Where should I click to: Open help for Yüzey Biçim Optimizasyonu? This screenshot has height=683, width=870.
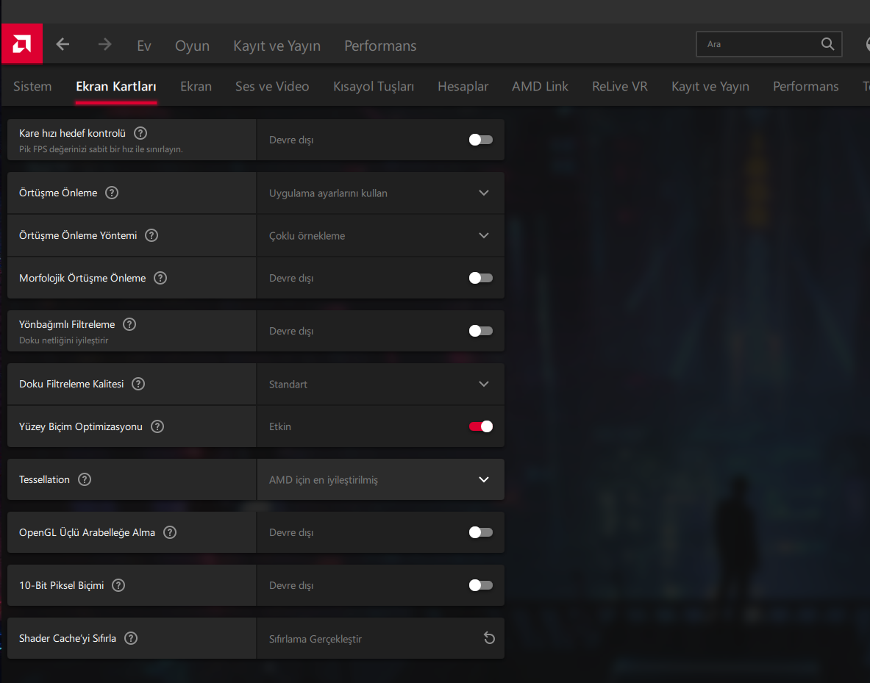point(157,426)
